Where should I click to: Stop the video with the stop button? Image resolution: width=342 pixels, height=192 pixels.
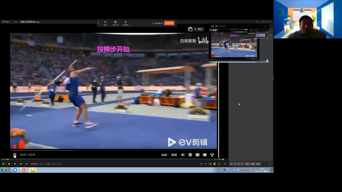pyautogui.click(x=9, y=164)
